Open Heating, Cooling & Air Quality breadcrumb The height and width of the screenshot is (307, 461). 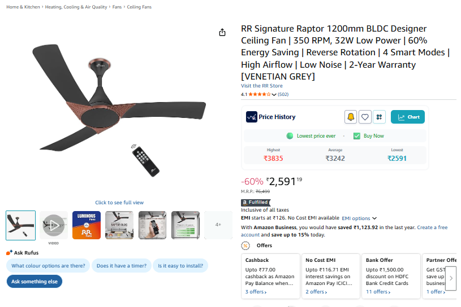(x=77, y=7)
